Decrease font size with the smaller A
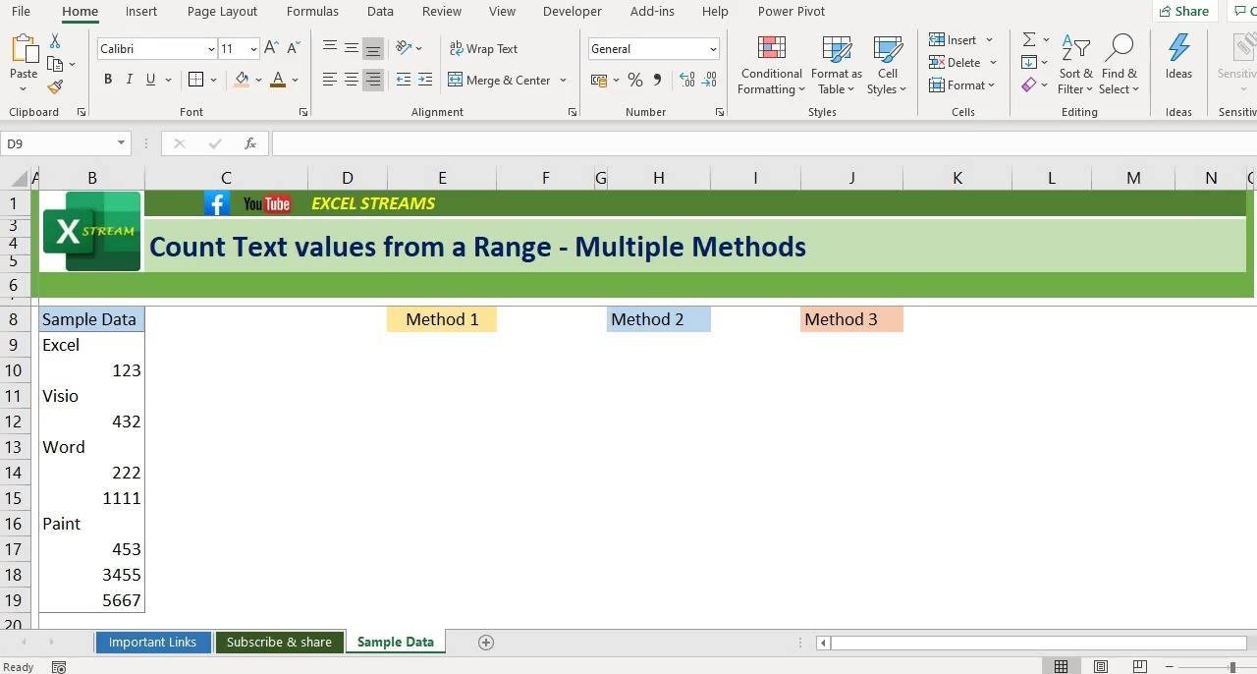Viewport: 1257px width, 674px height. 295,48
